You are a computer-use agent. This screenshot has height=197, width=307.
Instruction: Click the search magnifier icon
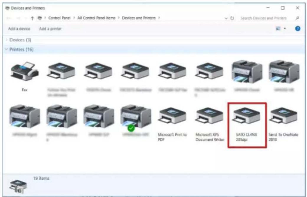297,18
